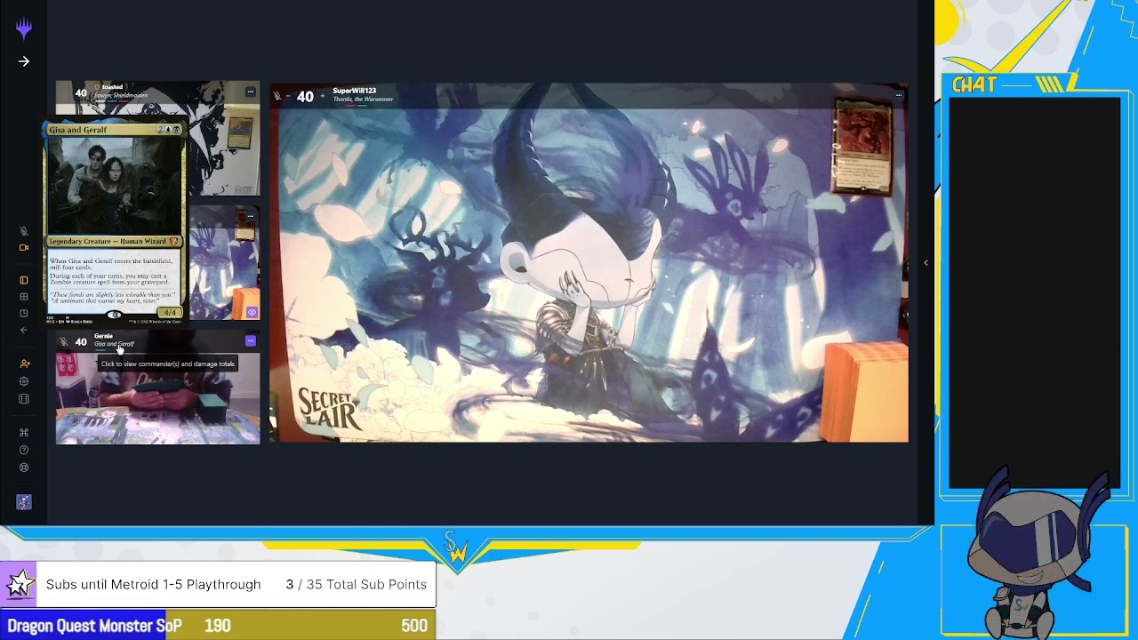Open keyboard shortcuts command icon
This screenshot has height=640, width=1138.
24,433
